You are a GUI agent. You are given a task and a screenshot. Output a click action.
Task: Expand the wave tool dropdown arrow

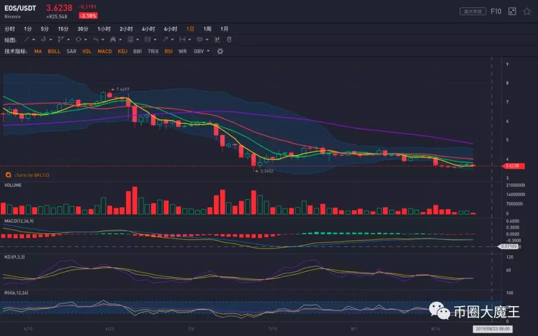coord(103,40)
